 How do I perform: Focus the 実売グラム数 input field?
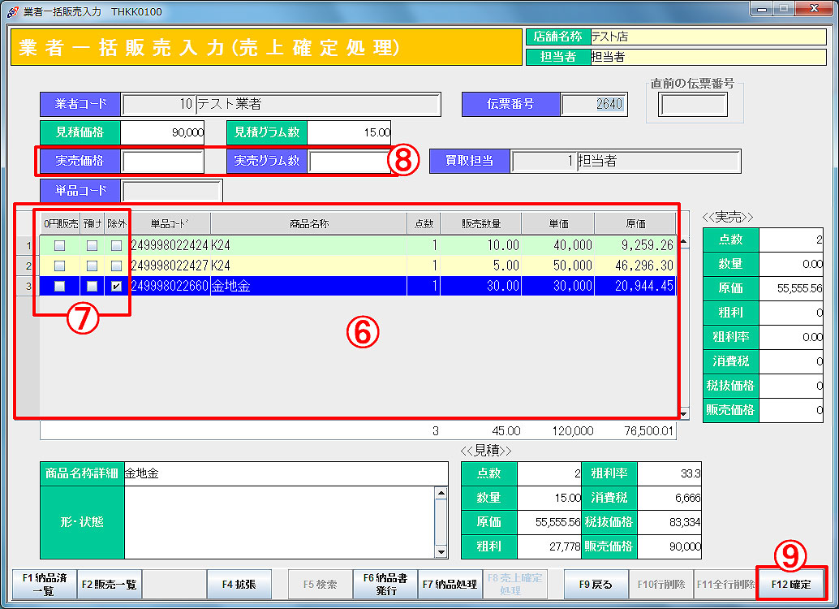click(x=348, y=162)
